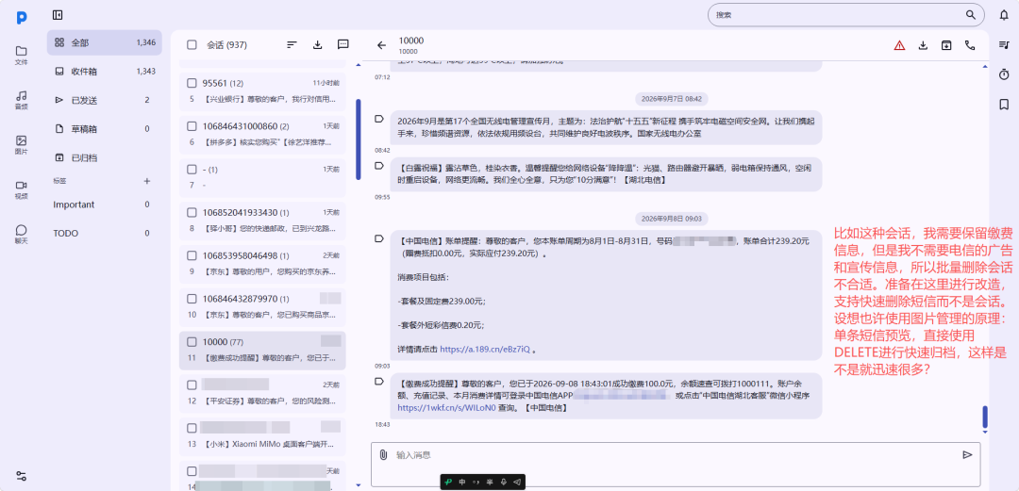Click the conversation list scrollbar thumb
The image size is (1019, 491).
[359, 139]
